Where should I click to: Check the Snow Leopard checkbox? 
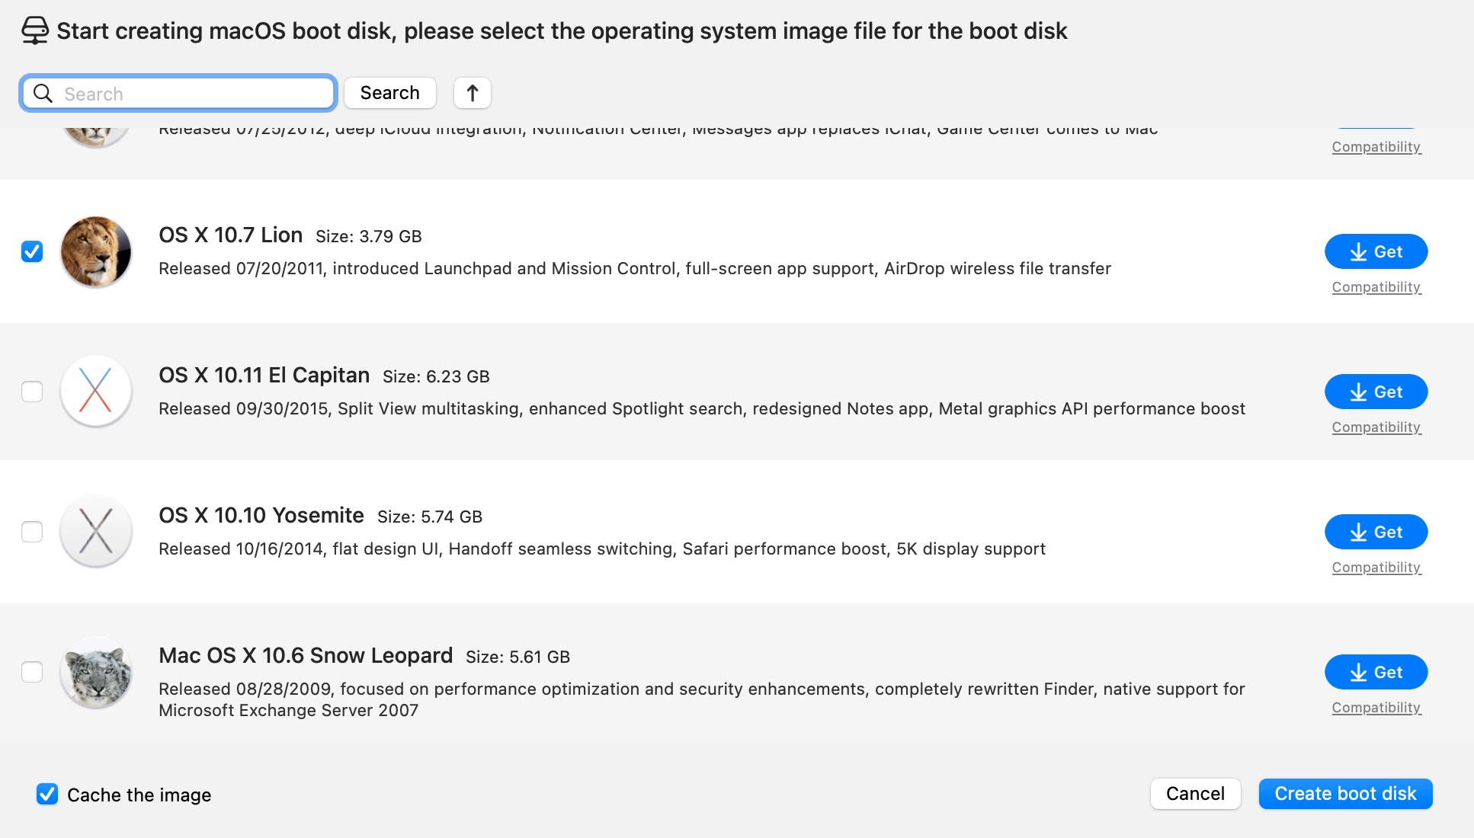coord(32,672)
